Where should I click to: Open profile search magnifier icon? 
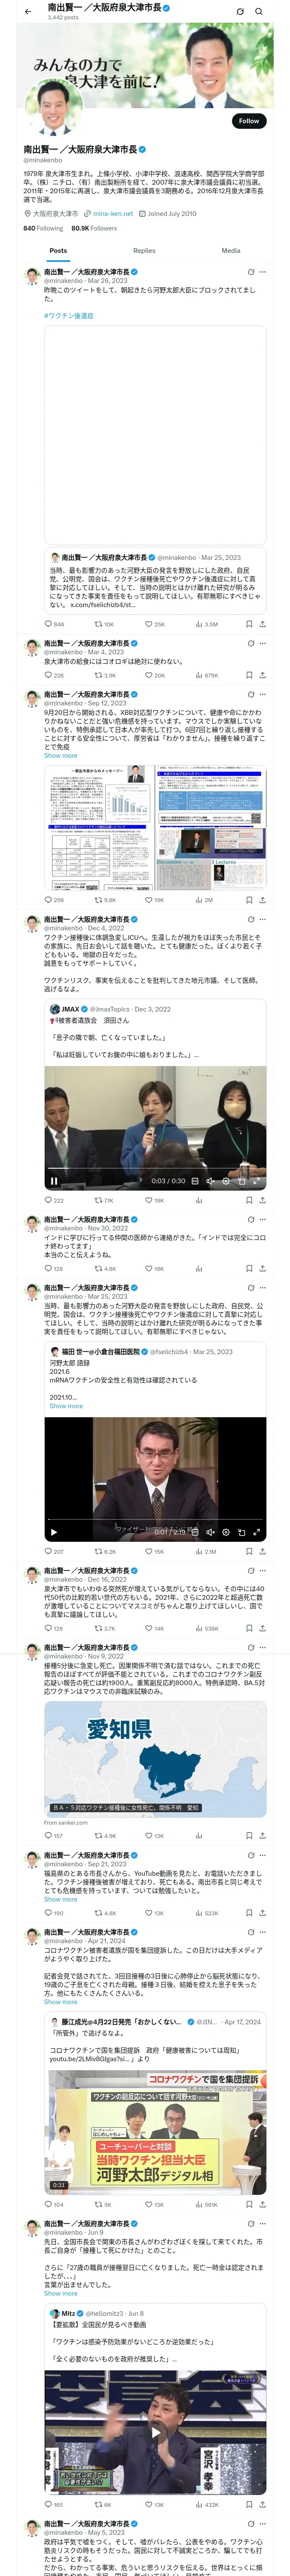tap(259, 11)
